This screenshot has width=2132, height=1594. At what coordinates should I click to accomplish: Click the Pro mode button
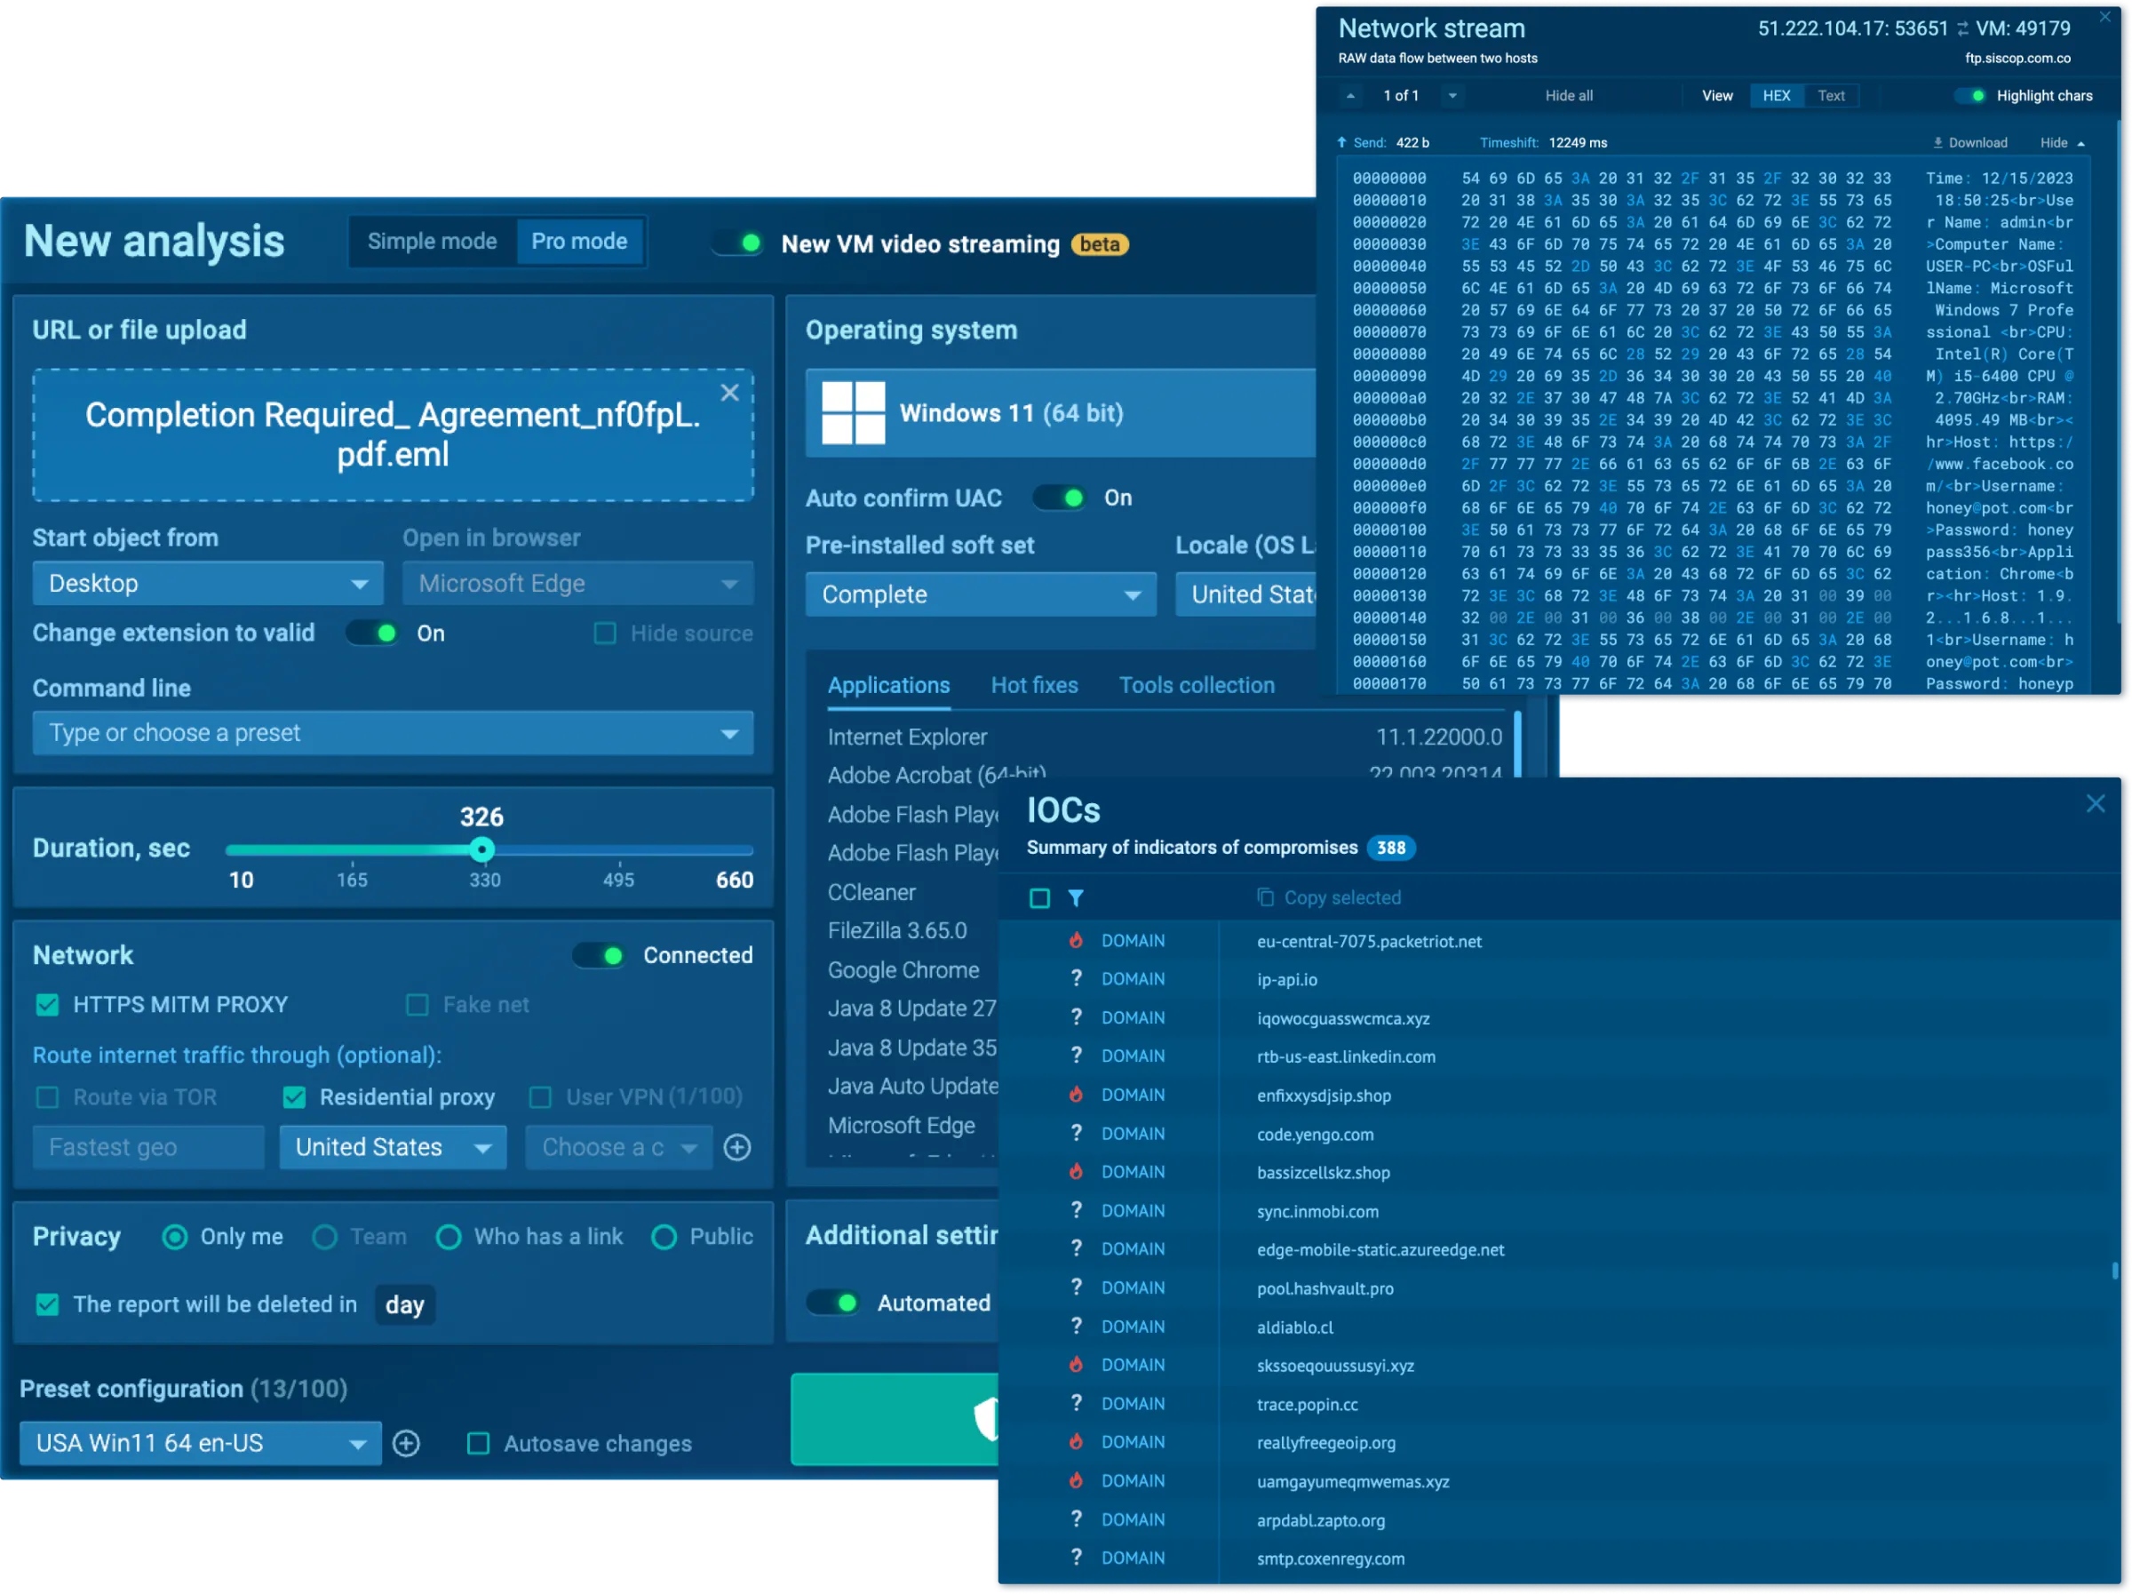579,243
